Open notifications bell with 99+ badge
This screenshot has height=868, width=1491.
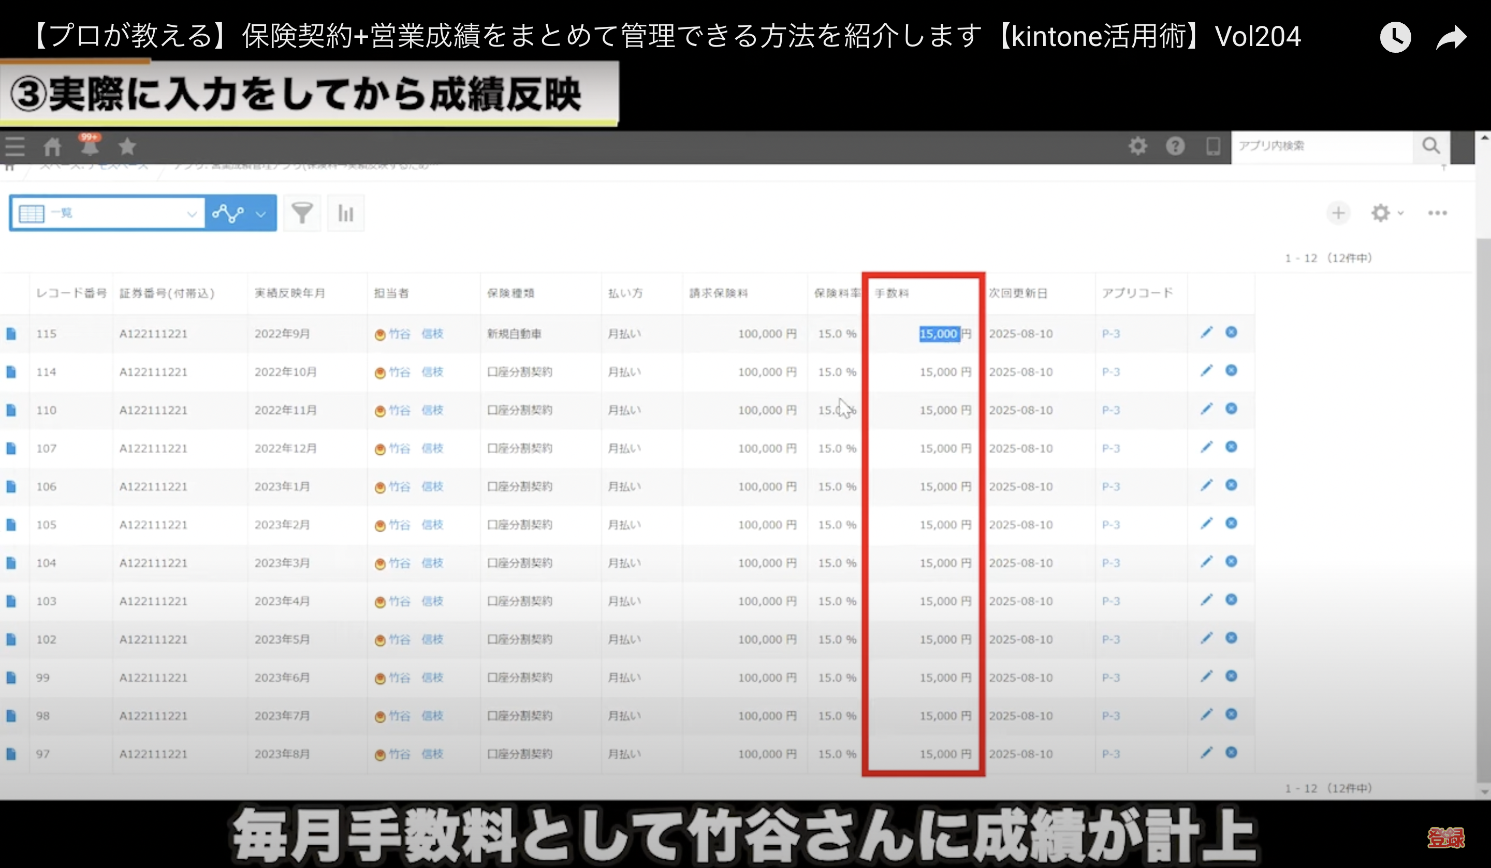[x=90, y=145]
